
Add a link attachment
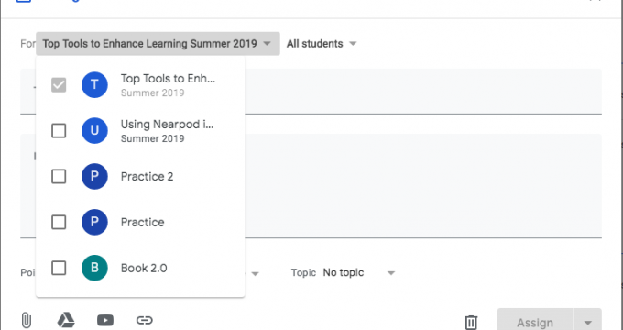pyautogui.click(x=144, y=320)
